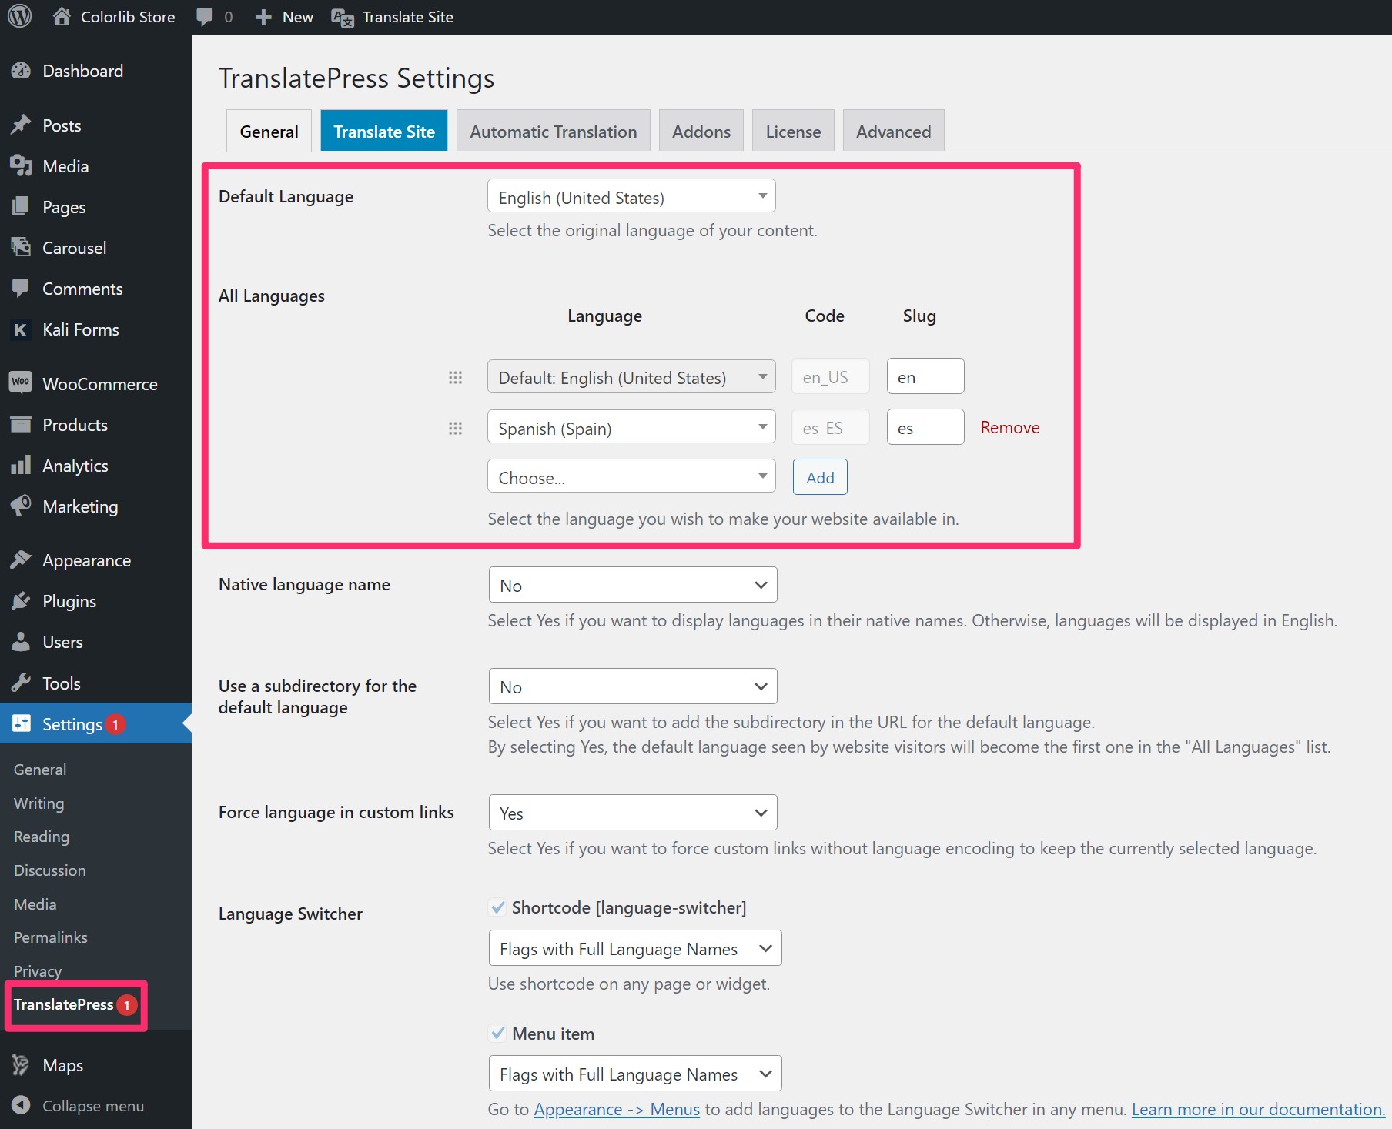1392x1129 pixels.
Task: Grab the drag handle for English row
Action: 456,377
